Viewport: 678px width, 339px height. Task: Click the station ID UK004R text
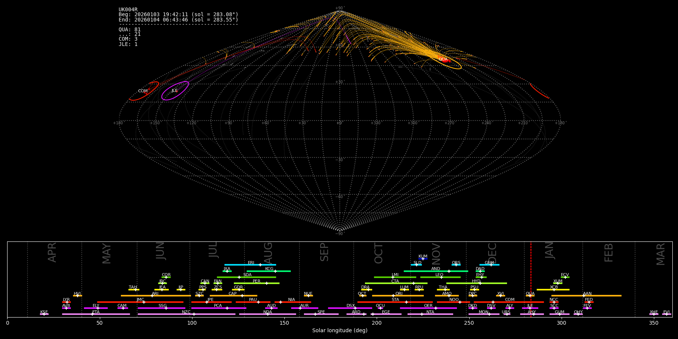coord(128,10)
